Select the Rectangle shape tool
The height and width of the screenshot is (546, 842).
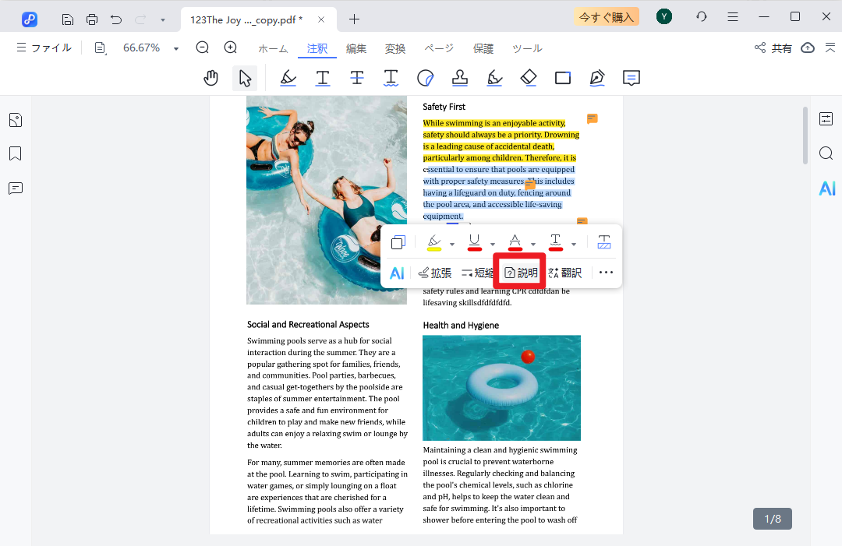point(563,78)
